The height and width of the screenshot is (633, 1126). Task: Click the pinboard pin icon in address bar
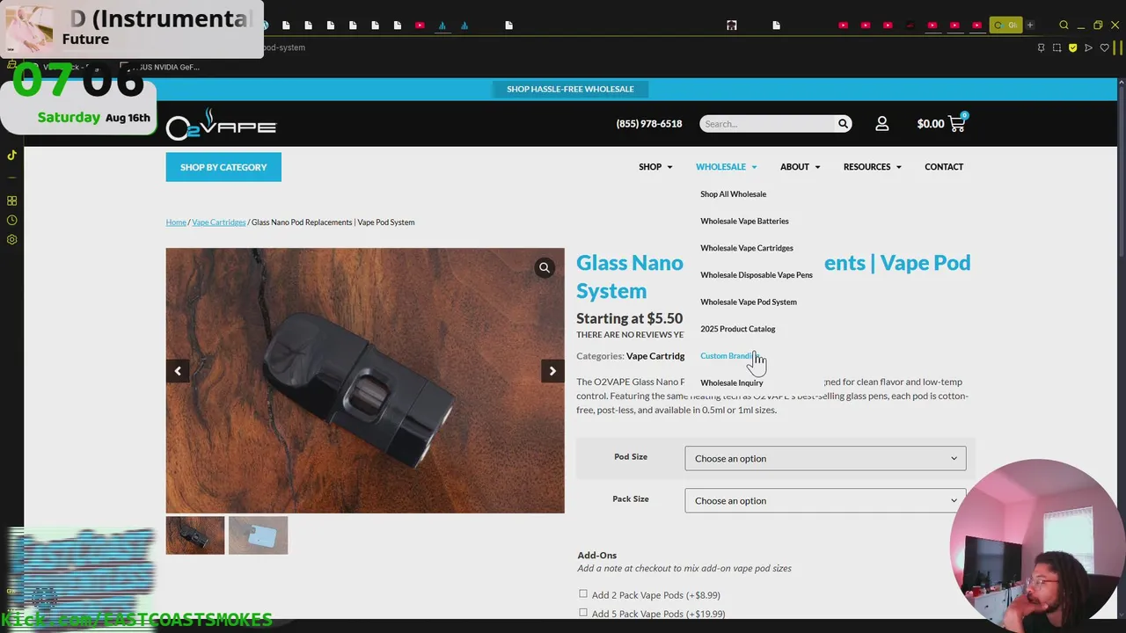1041,47
